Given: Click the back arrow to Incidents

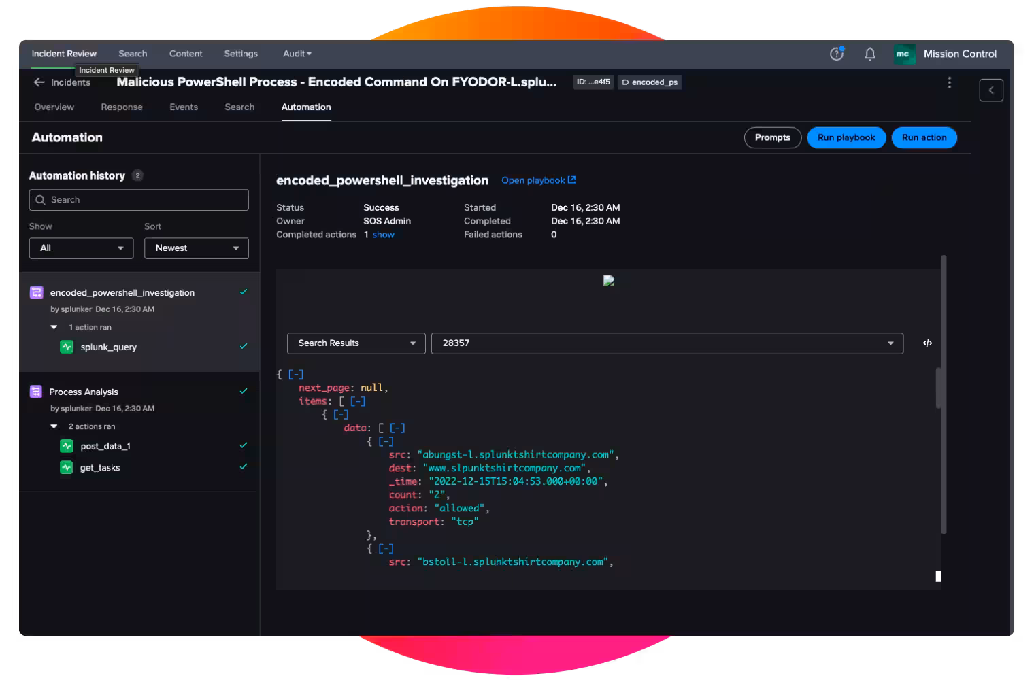Looking at the screenshot, I should click(39, 82).
